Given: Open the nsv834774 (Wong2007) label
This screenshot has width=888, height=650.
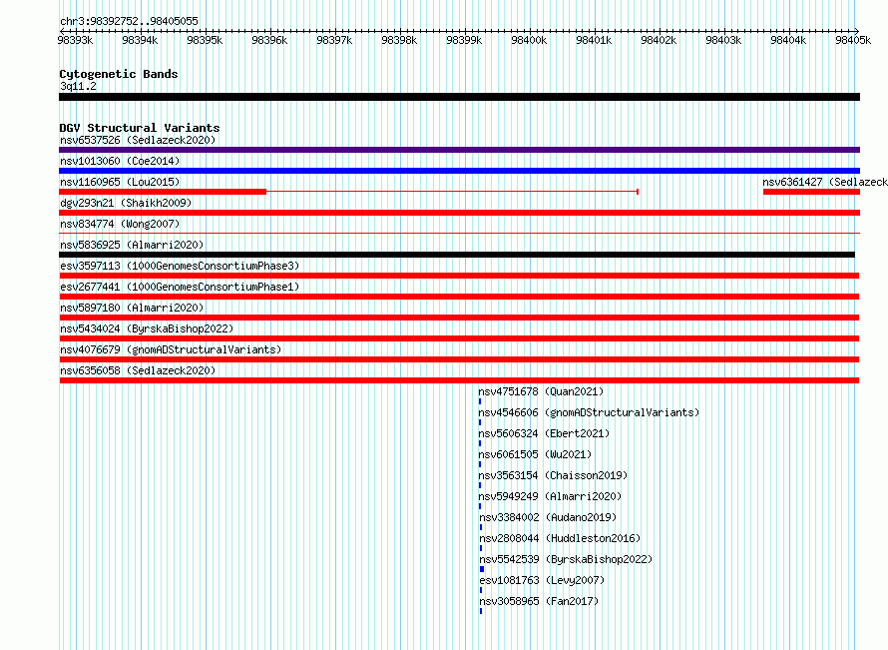Looking at the screenshot, I should (x=120, y=224).
